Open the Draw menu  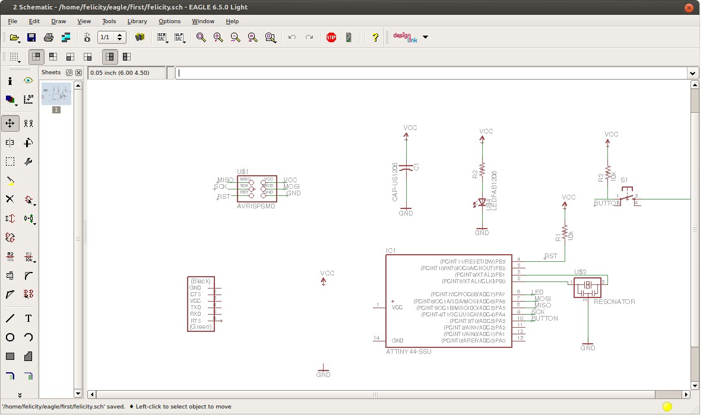(x=59, y=21)
